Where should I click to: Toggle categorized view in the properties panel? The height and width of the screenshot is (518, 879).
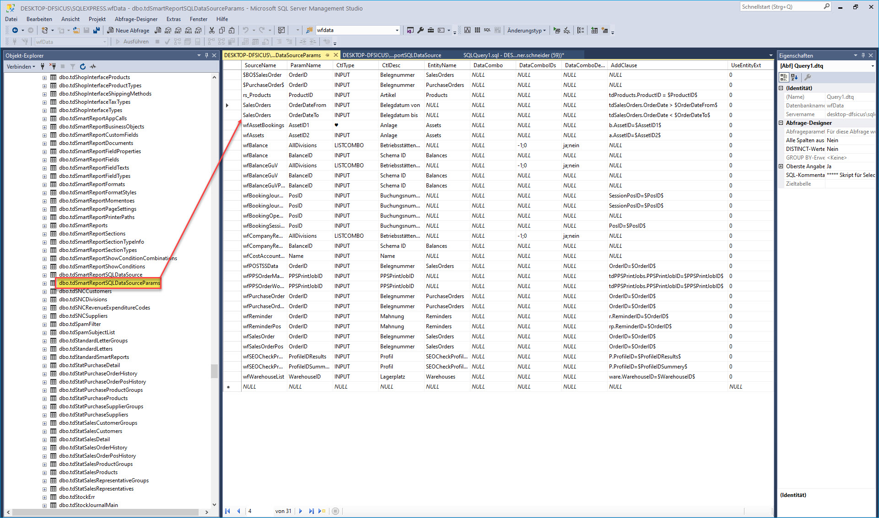(784, 77)
